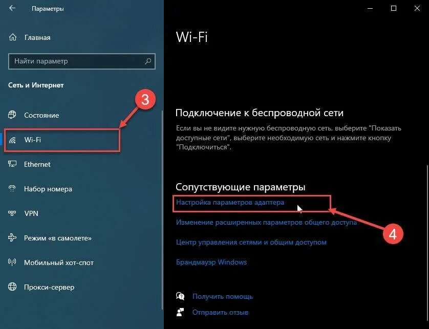Click the Home house icon
Image resolution: width=429 pixels, height=329 pixels.
point(13,37)
